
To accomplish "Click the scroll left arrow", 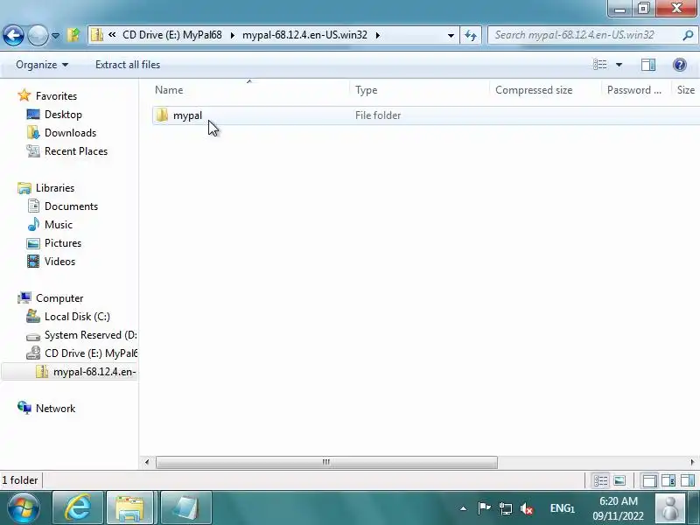I will (147, 462).
